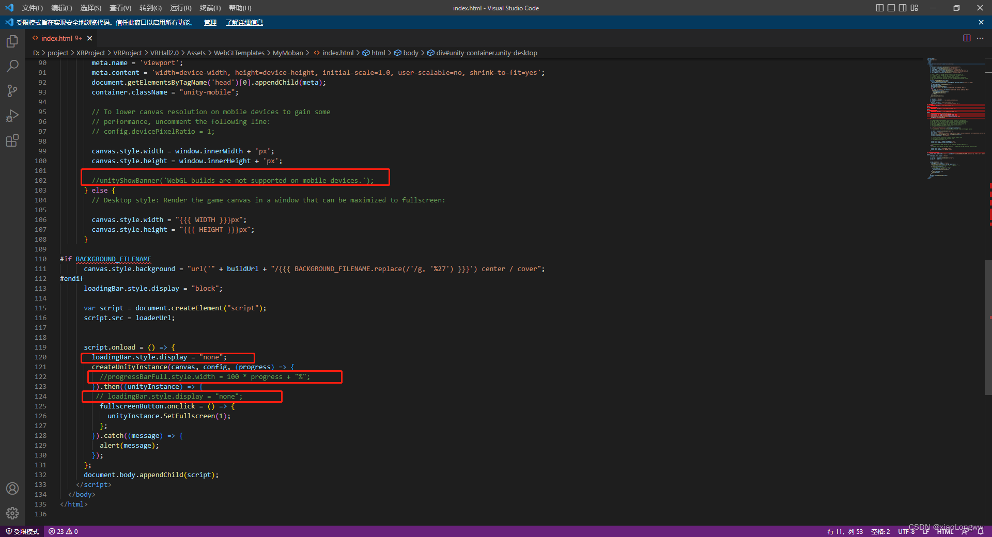Expand the WebGLTemplates breadcrumb
This screenshot has width=992, height=537.
pyautogui.click(x=239, y=53)
